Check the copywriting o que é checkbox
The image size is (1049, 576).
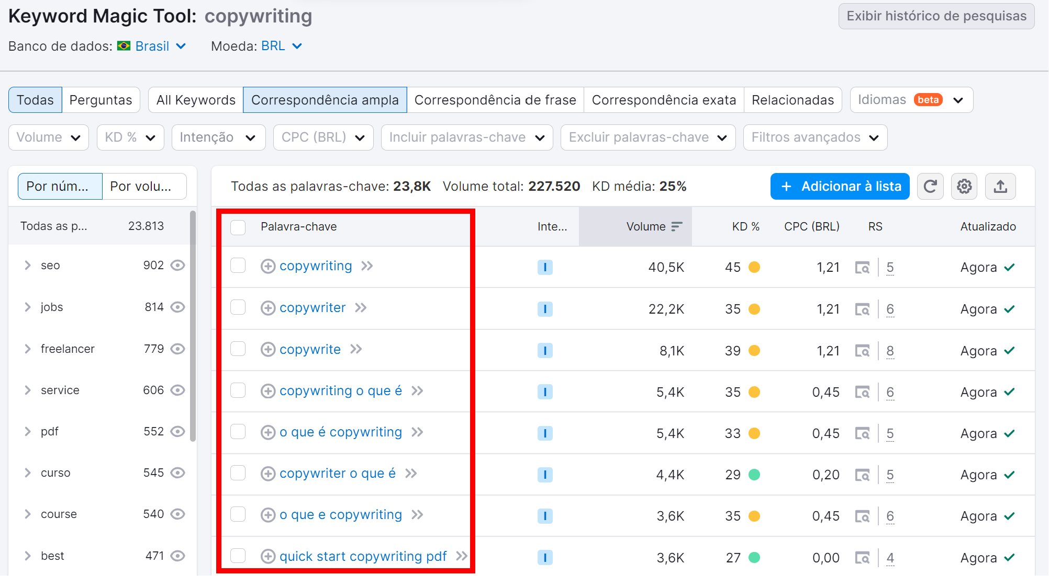[x=238, y=390]
